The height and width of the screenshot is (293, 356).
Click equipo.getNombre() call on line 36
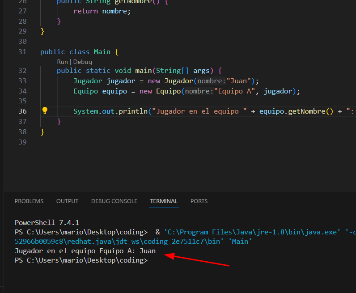point(296,111)
